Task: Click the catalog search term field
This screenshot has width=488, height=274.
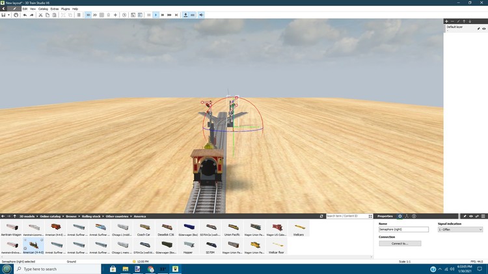Action: [347, 216]
